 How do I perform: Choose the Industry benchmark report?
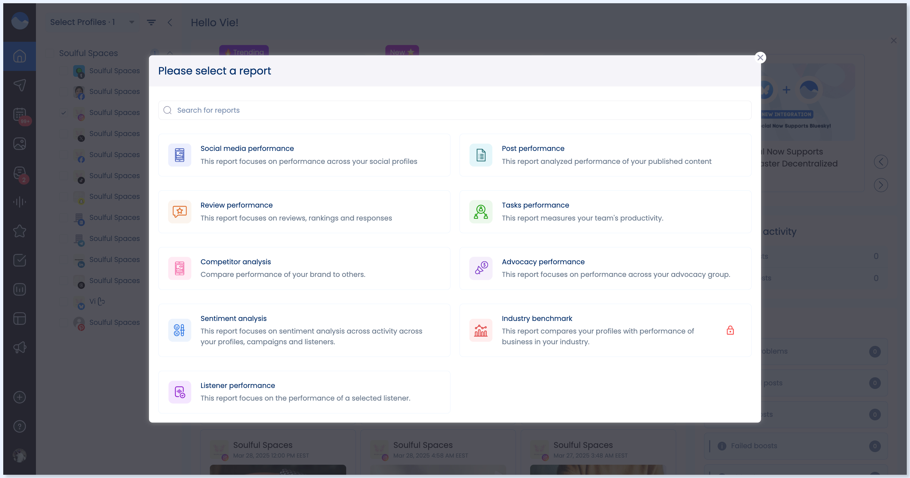605,330
